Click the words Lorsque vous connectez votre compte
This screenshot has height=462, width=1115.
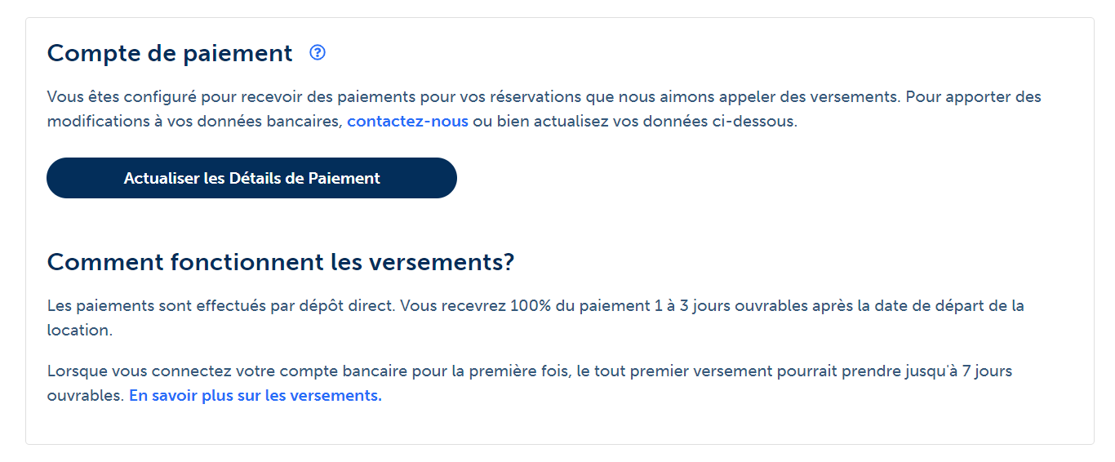click(162, 371)
